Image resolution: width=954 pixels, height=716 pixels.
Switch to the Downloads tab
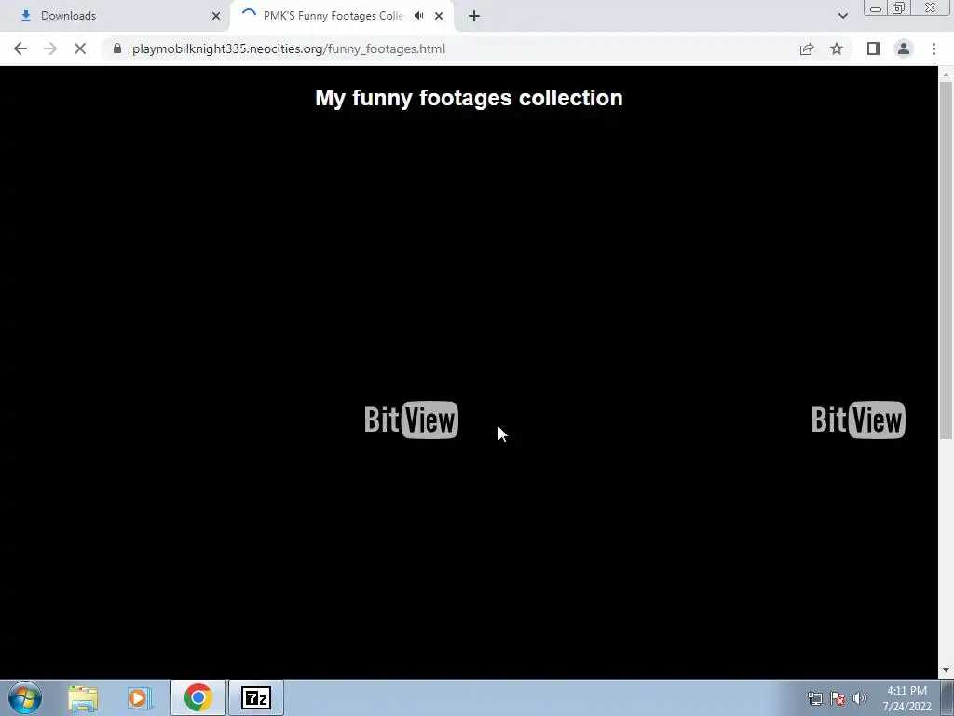tap(115, 16)
